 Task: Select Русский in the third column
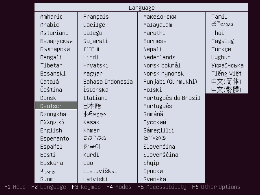[x=154, y=122]
